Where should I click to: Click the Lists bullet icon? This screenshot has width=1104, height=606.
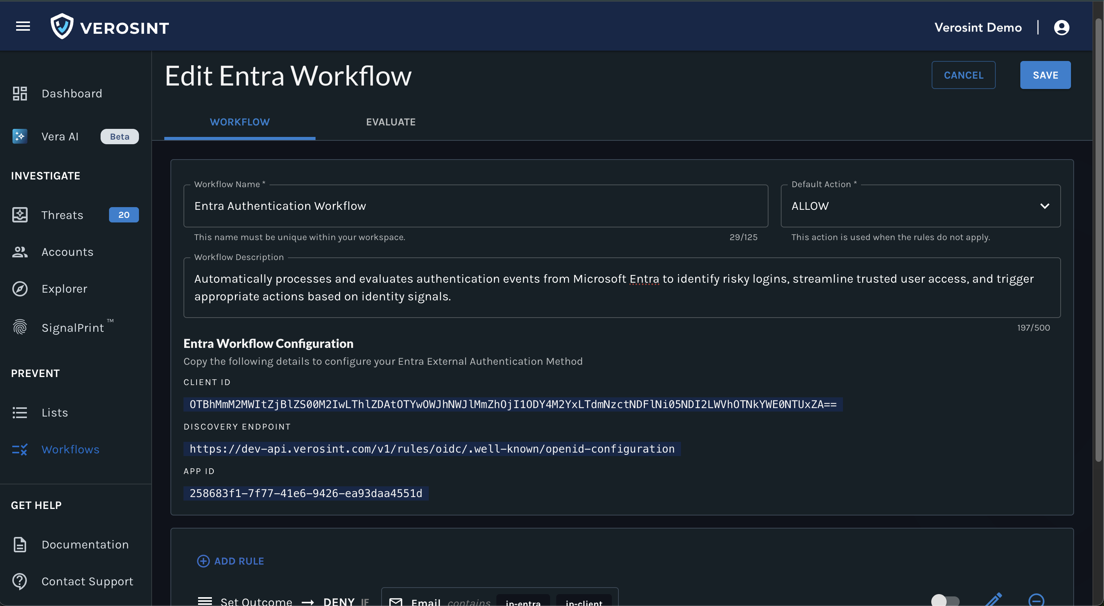pyautogui.click(x=20, y=412)
